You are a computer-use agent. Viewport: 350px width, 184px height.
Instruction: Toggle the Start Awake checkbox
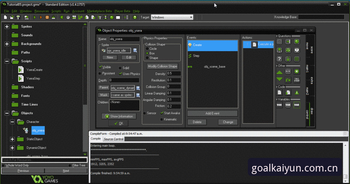click(162, 113)
